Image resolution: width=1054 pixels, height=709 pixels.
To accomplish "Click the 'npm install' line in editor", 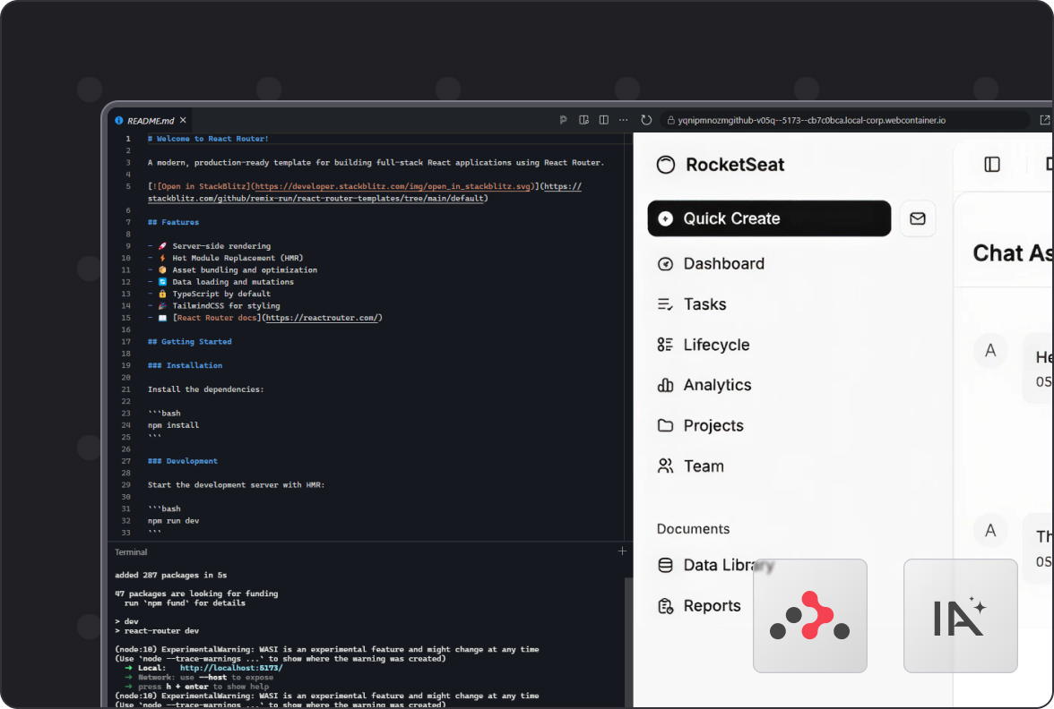I will tap(174, 425).
